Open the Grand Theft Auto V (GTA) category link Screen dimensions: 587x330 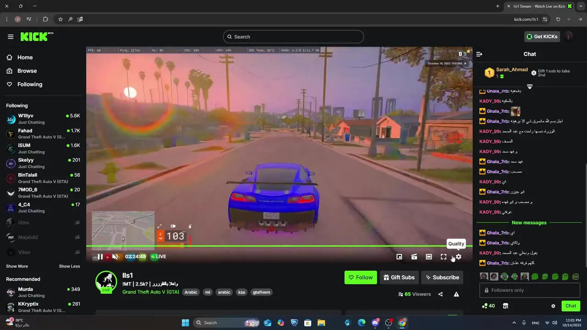[150, 292]
